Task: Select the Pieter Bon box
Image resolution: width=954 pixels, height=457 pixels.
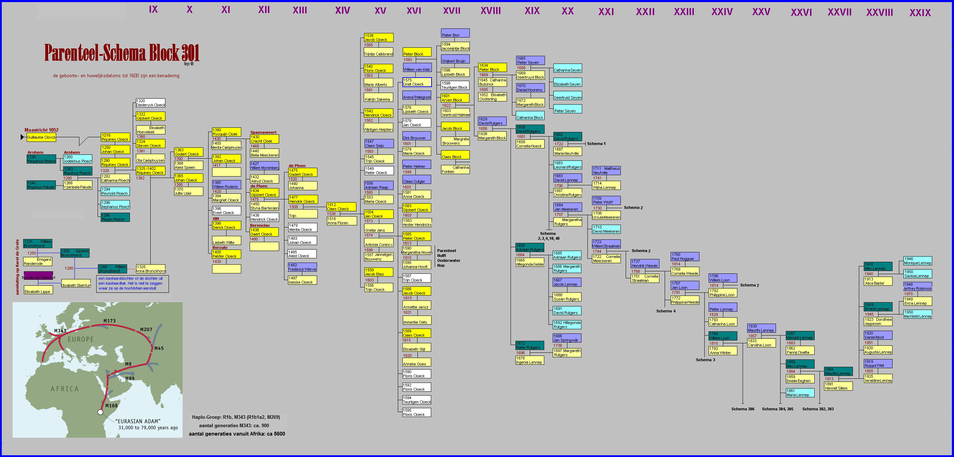Action: tap(455, 33)
